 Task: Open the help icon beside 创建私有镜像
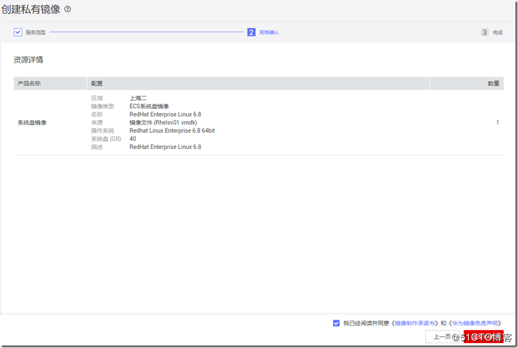pyautogui.click(x=67, y=9)
